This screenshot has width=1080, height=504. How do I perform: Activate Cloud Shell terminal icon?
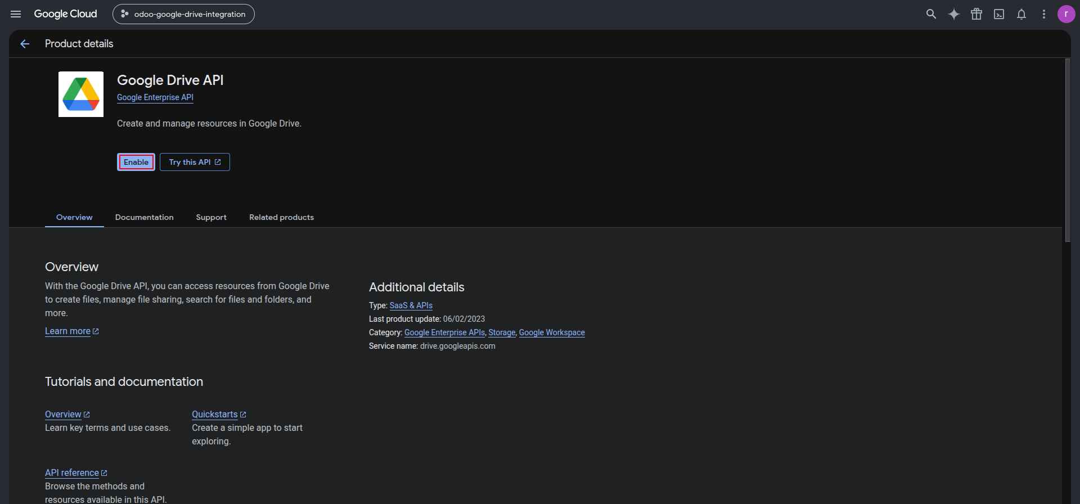(998, 14)
